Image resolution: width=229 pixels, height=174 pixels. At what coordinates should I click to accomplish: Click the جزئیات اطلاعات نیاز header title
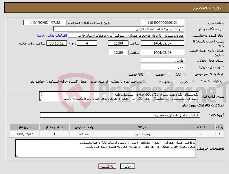coord(207,8)
